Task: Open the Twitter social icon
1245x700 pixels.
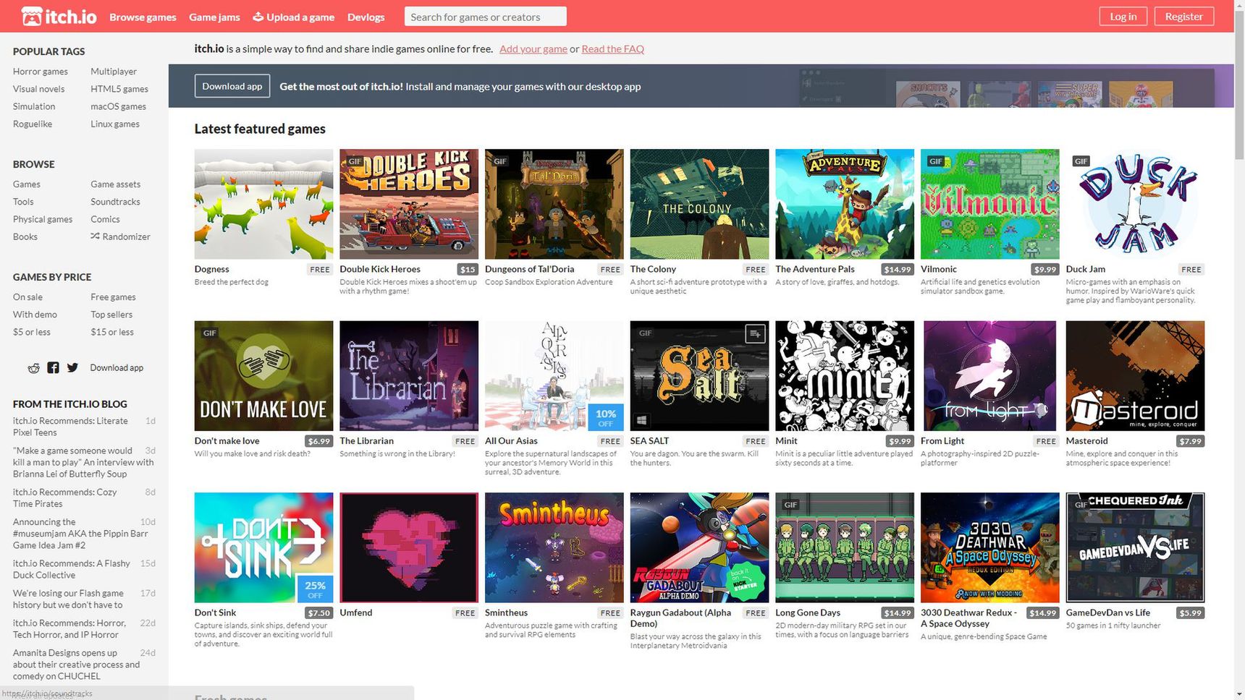Action: pyautogui.click(x=72, y=367)
